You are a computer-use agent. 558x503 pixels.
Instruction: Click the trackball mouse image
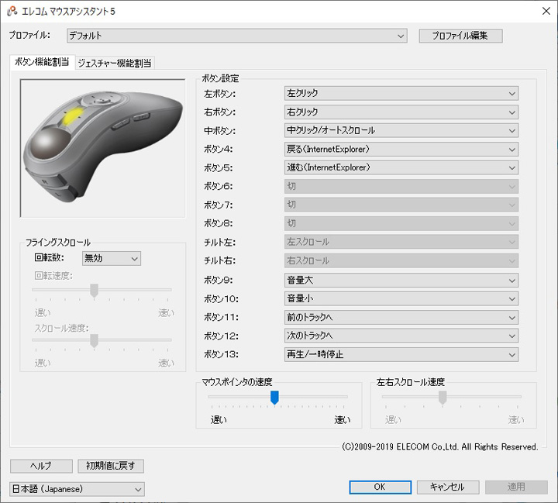point(102,144)
